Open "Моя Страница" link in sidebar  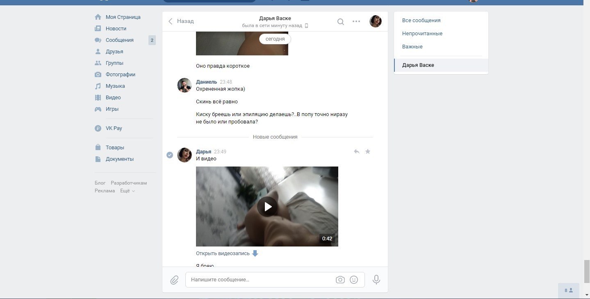(123, 17)
